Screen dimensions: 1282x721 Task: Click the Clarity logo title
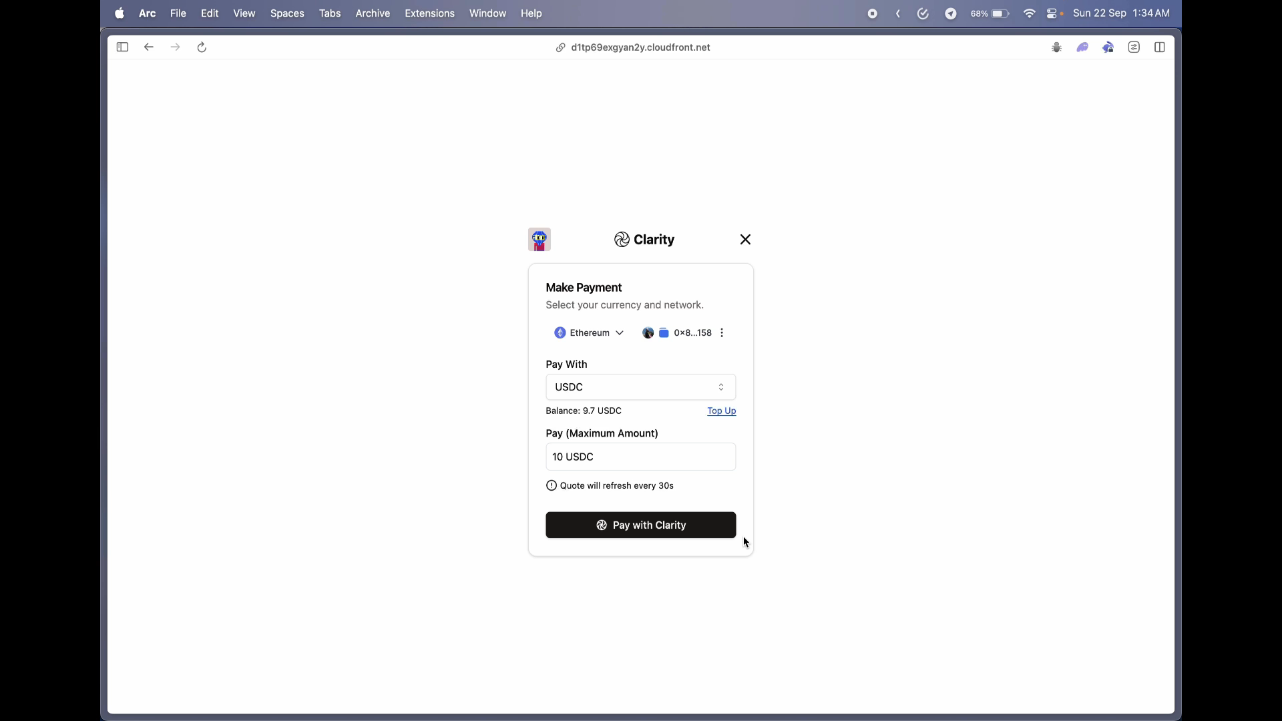click(x=644, y=240)
